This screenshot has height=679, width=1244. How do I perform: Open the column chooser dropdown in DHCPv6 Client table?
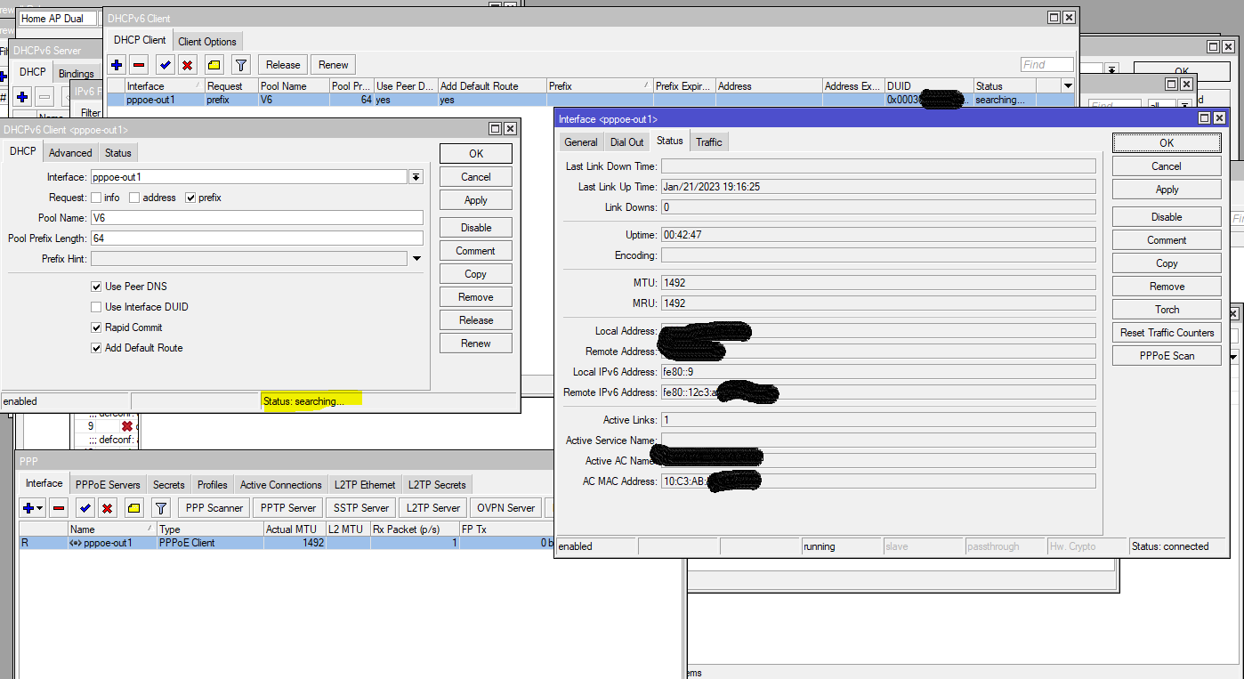(1068, 85)
